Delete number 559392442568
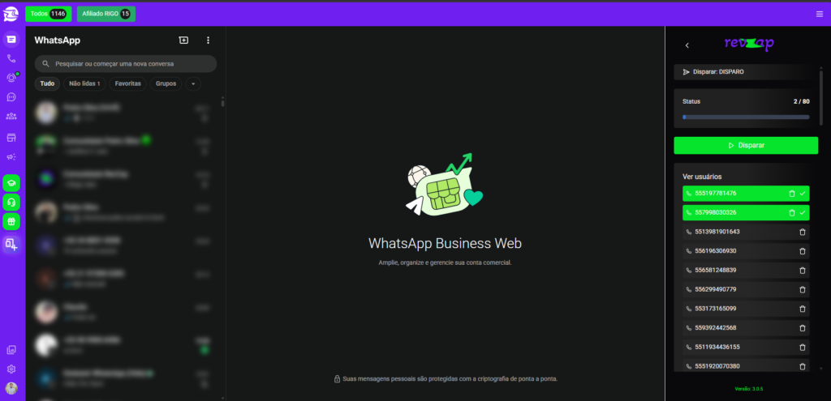Screen dimensions: 831x401 pos(803,328)
